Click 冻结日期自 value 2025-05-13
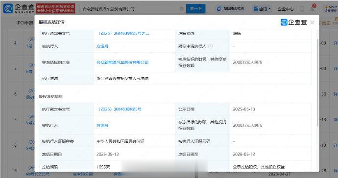Viewport: 338px width, 178px height. pos(108,155)
